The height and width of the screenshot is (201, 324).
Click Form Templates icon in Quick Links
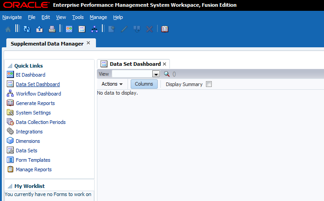click(x=10, y=160)
